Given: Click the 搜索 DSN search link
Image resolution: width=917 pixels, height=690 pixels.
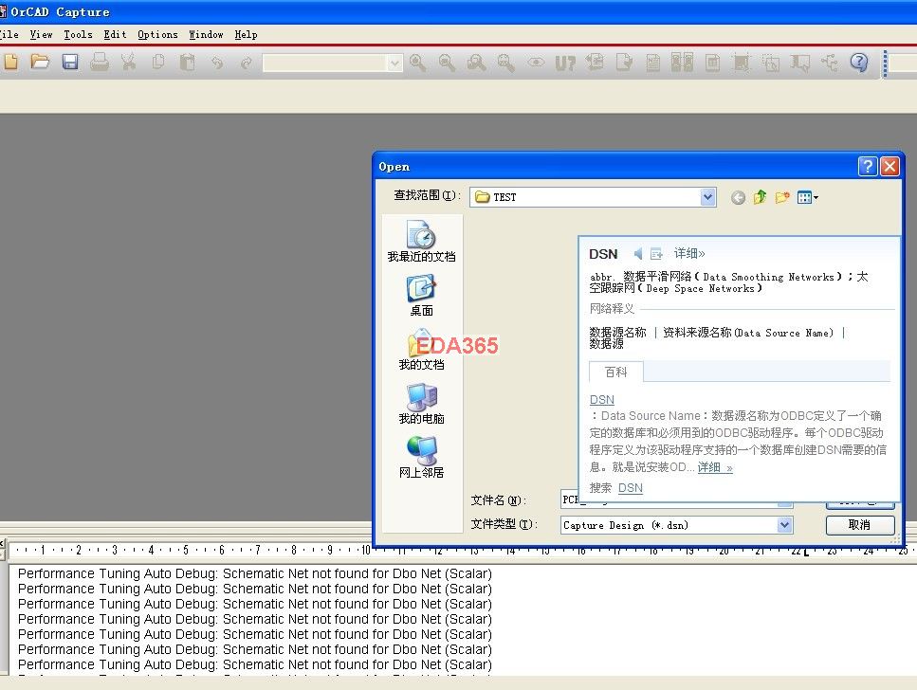Looking at the screenshot, I should [631, 488].
